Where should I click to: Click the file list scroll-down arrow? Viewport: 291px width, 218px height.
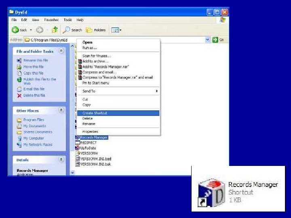pos(72,173)
